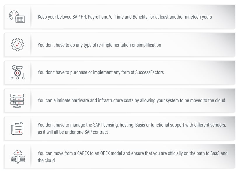Click the server rack icon
The image size is (239, 172).
(17, 100)
